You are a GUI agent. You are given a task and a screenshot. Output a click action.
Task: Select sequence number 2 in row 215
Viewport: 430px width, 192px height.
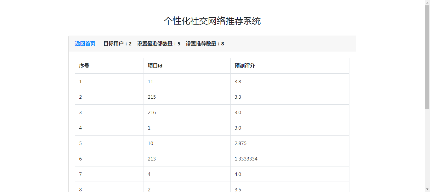(x=109, y=97)
